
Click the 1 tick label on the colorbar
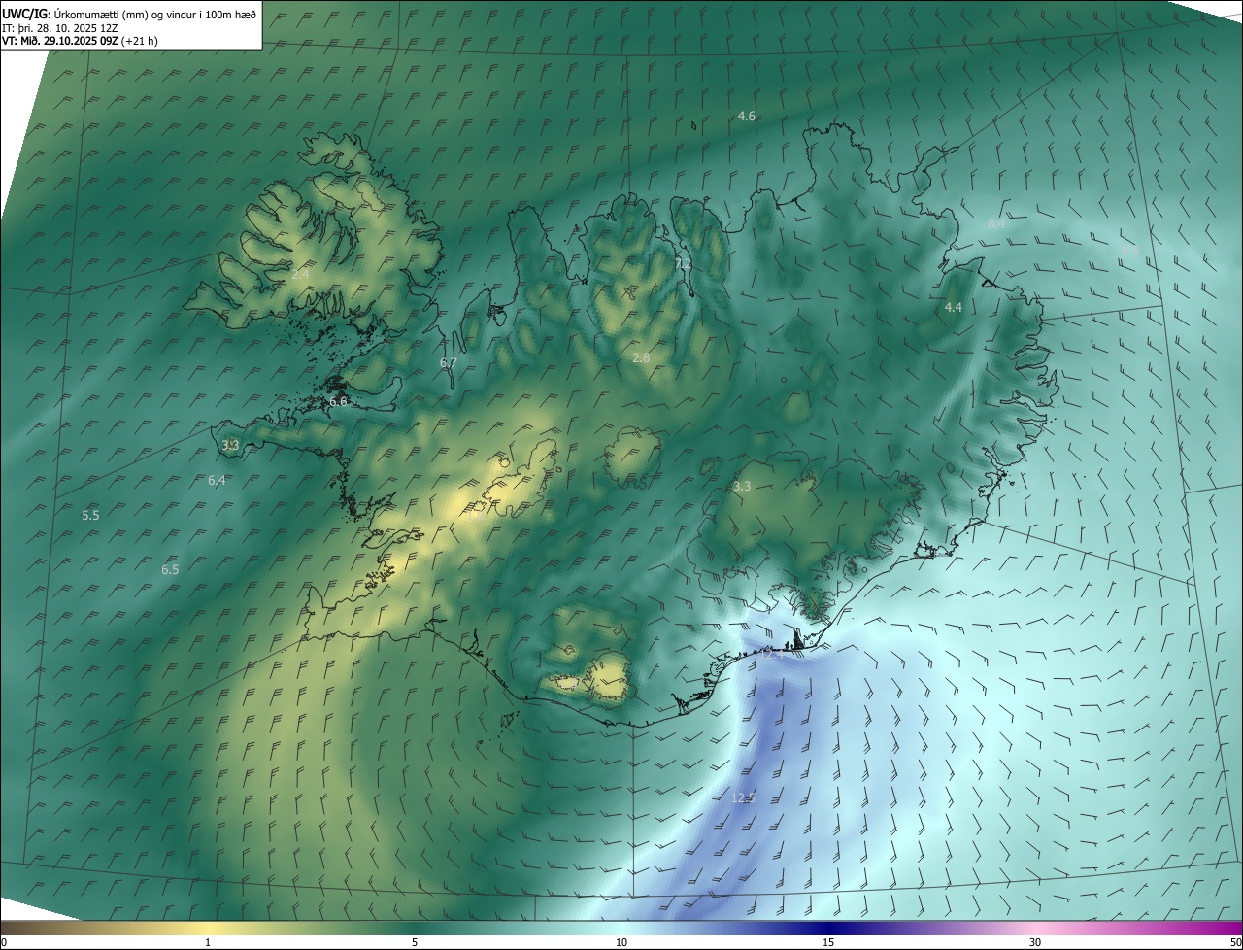pos(207,942)
